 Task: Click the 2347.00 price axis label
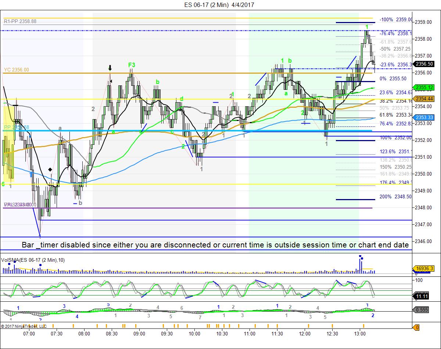click(424, 224)
